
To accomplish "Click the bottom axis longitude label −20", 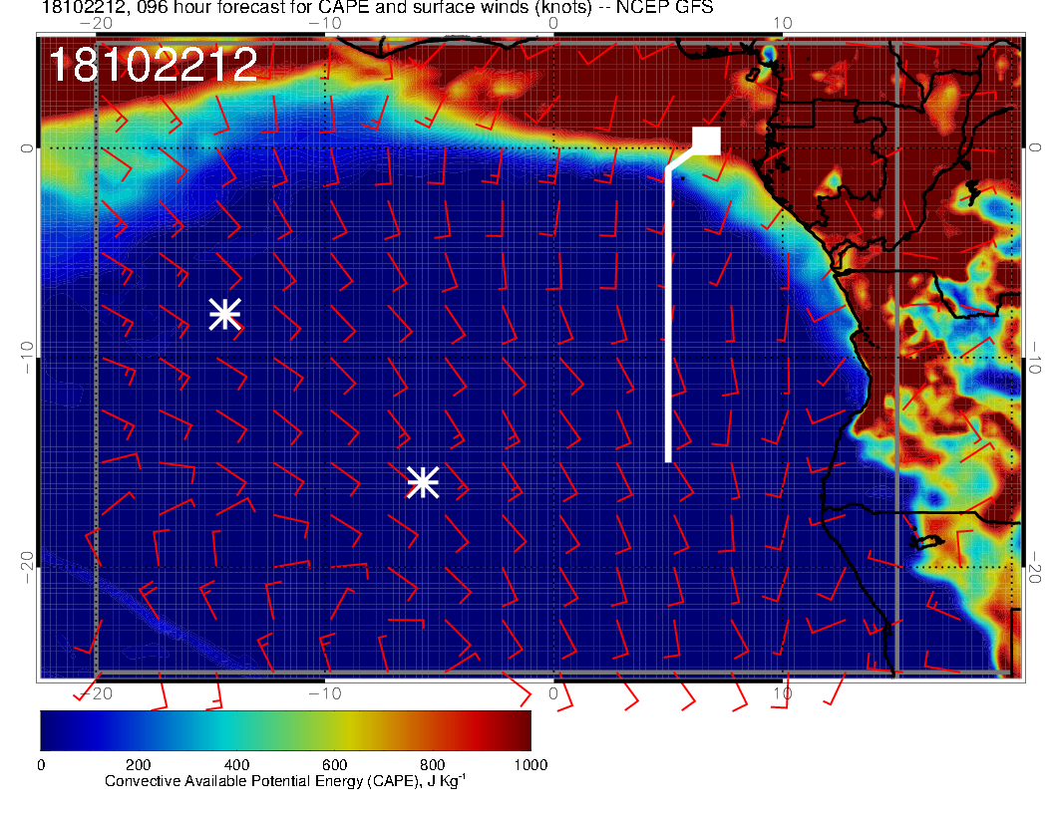I will (96, 693).
